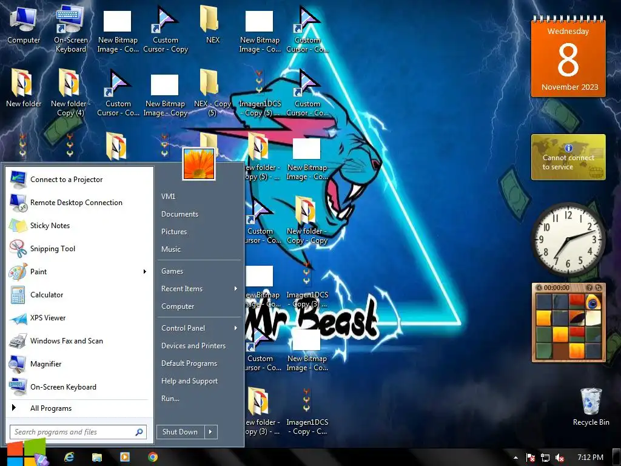The height and width of the screenshot is (466, 621).
Task: Open Internet Explorer from taskbar
Action: coord(69,458)
